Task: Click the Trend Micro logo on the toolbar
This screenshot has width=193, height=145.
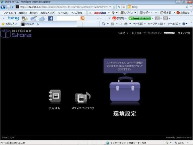Action: (118, 18)
